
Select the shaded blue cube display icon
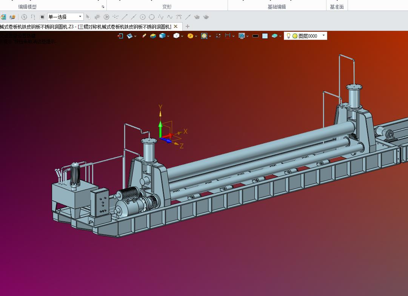[162, 36]
